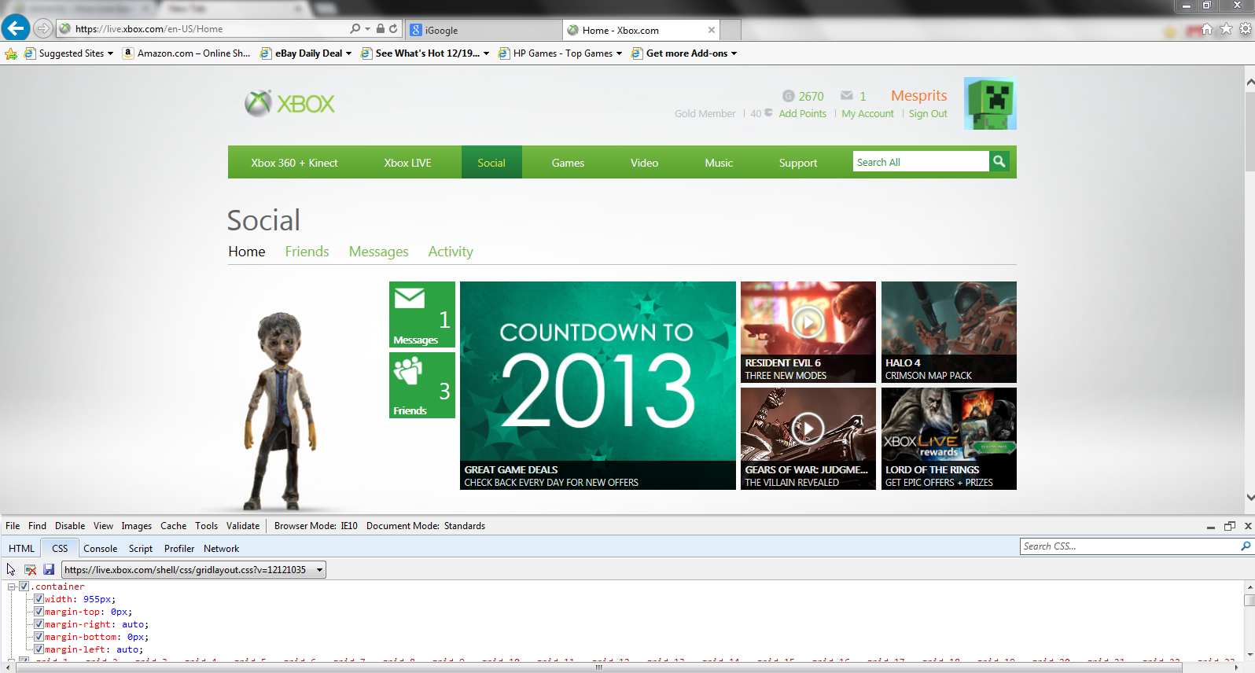This screenshot has height=673, width=1255.
Task: Expand the HP Games dropdown arrow
Action: 619,53
